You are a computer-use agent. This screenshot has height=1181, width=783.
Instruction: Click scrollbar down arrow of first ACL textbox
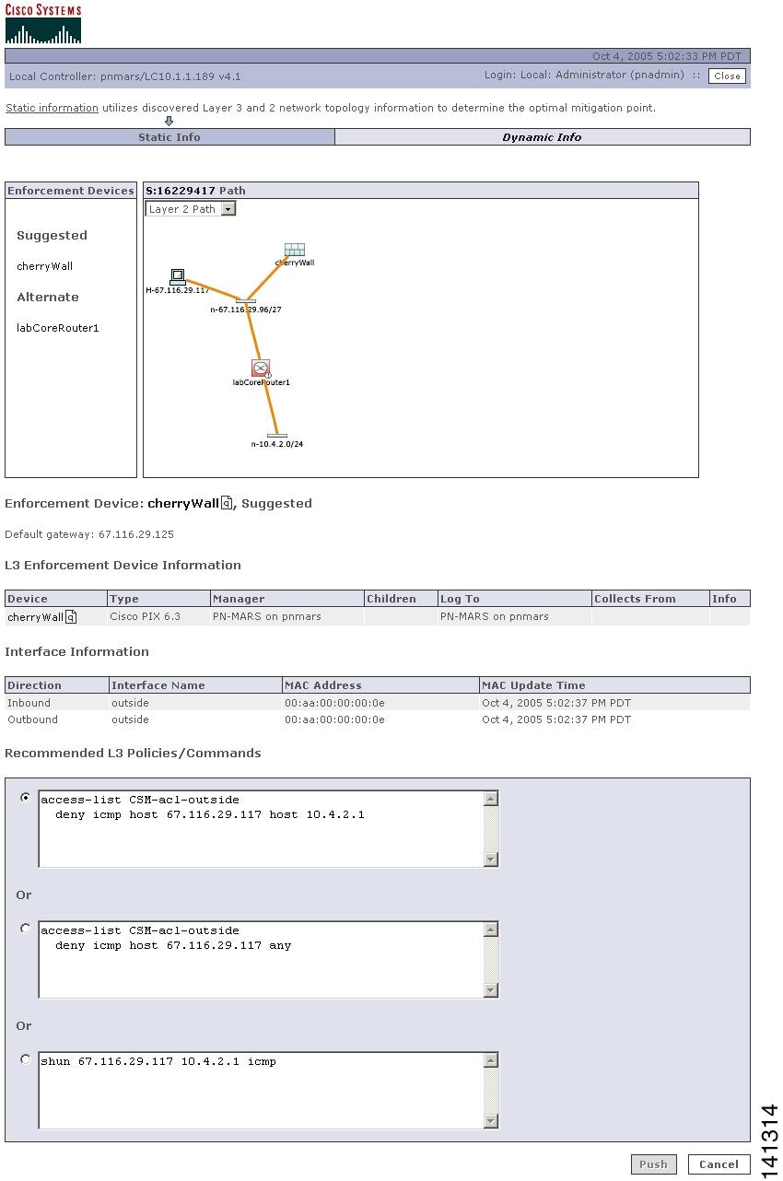[x=491, y=859]
